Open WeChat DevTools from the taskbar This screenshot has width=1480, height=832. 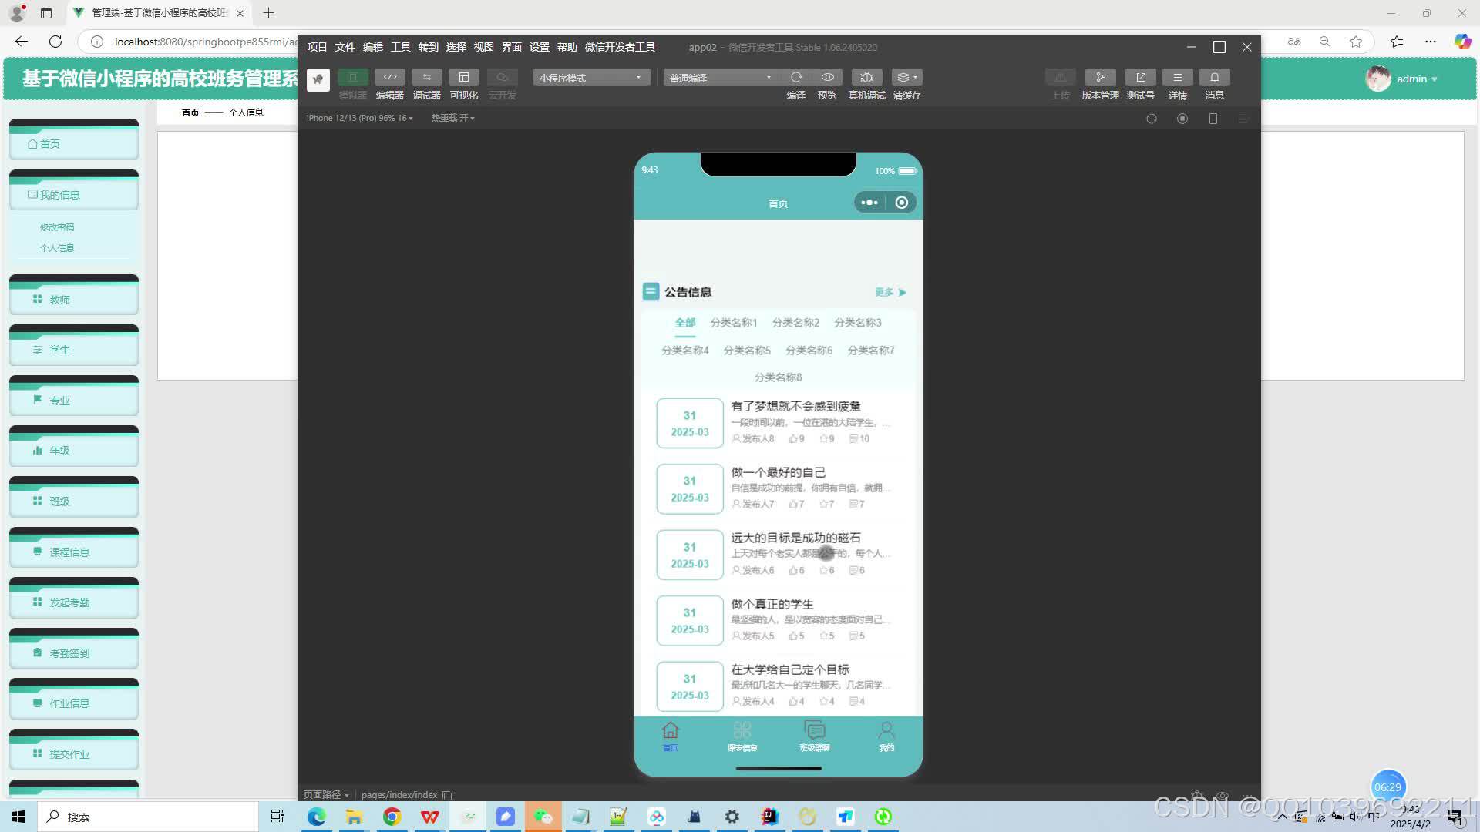coord(543,817)
